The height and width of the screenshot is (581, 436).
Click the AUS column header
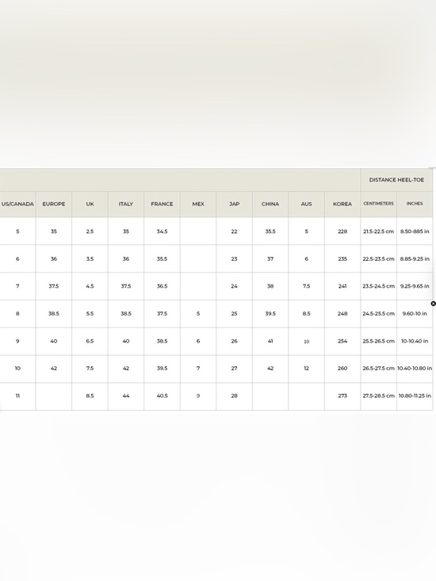[x=306, y=204]
